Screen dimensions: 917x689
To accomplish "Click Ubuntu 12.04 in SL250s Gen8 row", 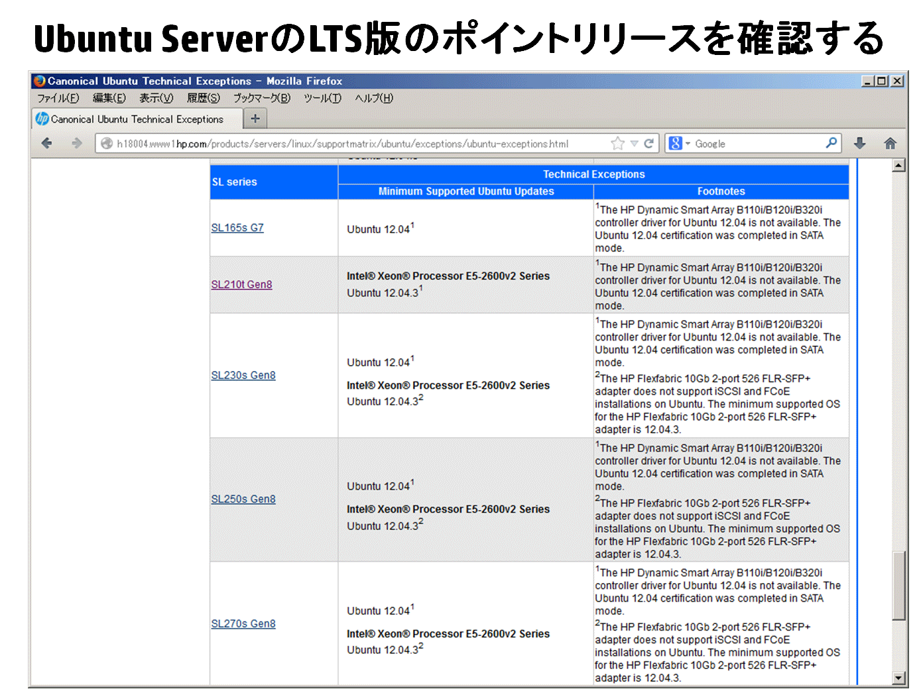I will [x=381, y=485].
